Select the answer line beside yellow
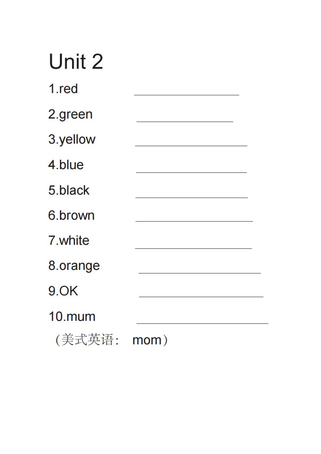The width and height of the screenshot is (321, 454). (x=191, y=145)
